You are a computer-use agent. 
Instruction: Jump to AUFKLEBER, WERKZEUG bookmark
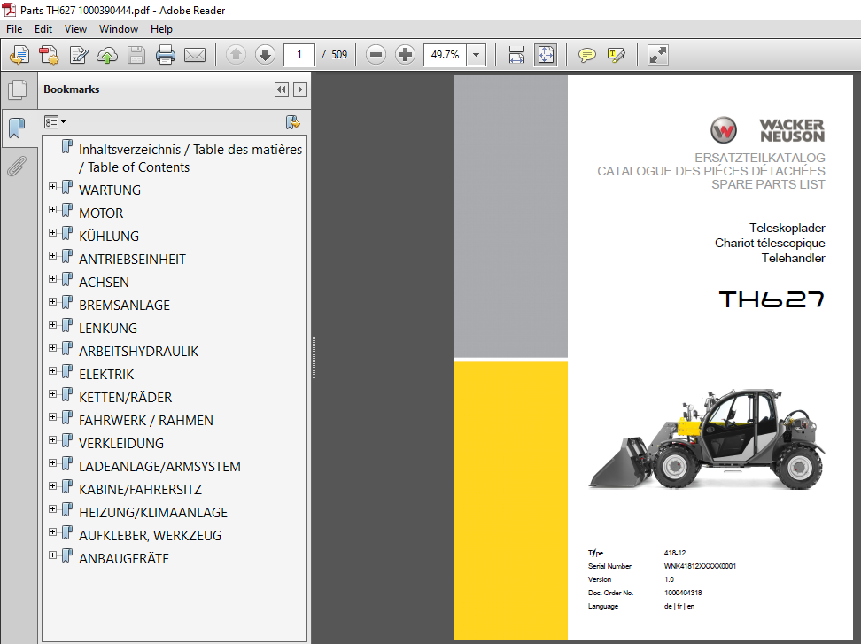pos(151,536)
